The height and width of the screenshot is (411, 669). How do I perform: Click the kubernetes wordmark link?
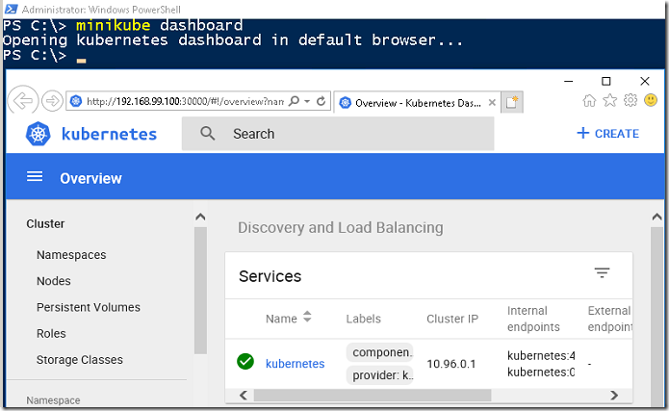pyautogui.click(x=109, y=134)
